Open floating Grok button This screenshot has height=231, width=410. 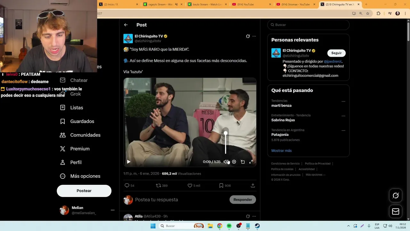tap(396, 195)
